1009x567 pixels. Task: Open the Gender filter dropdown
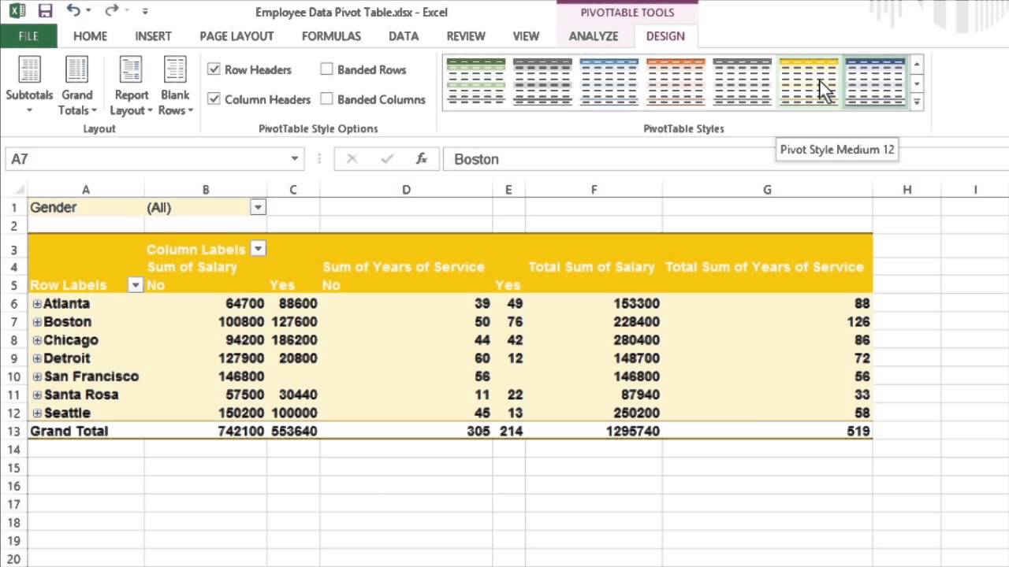pyautogui.click(x=258, y=207)
